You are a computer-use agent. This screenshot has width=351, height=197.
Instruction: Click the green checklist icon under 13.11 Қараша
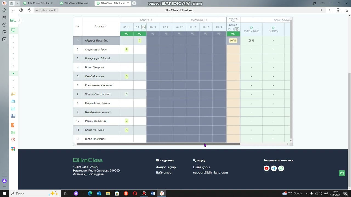click(140, 34)
